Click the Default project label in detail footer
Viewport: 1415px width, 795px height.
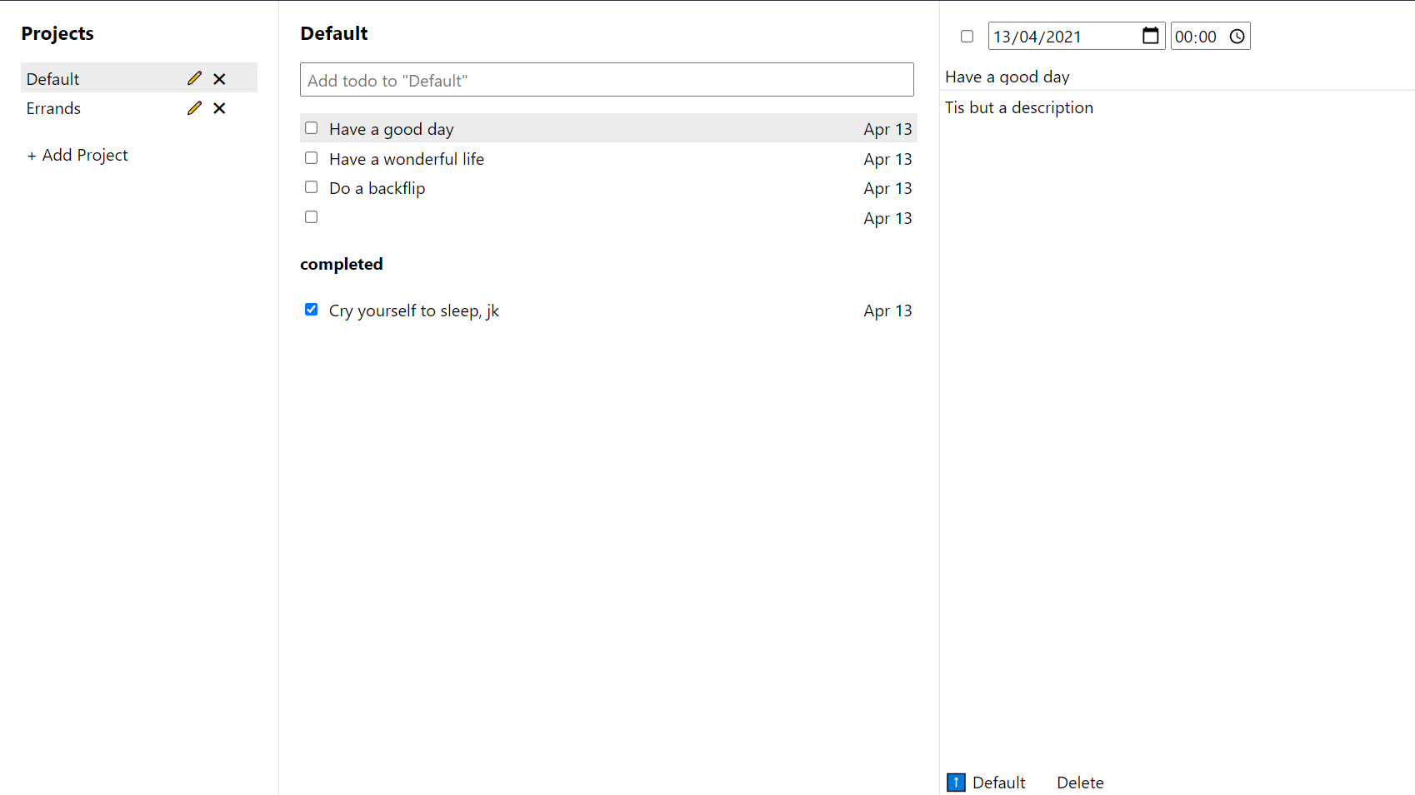998,783
